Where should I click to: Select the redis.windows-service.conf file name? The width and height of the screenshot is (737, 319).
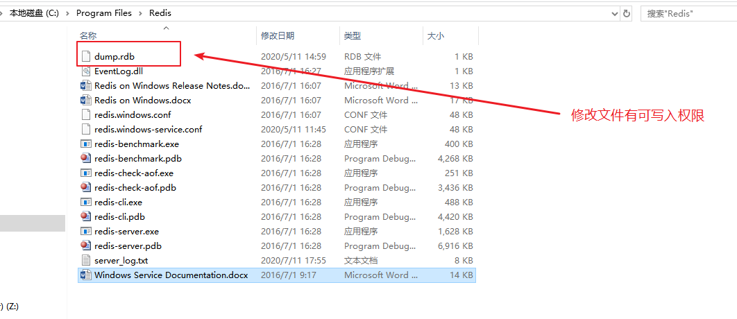pyautogui.click(x=148, y=130)
